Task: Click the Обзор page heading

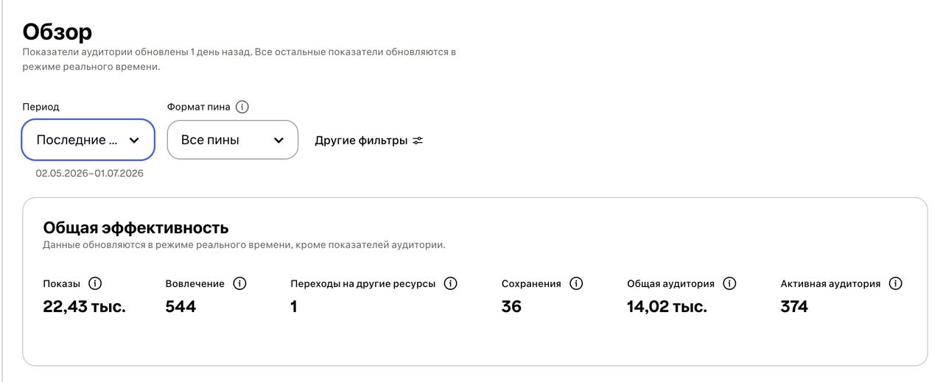Action: (57, 32)
